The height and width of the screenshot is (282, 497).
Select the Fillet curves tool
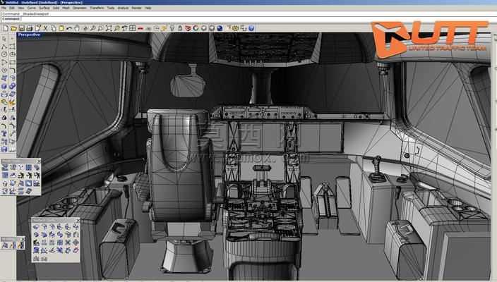[13, 70]
